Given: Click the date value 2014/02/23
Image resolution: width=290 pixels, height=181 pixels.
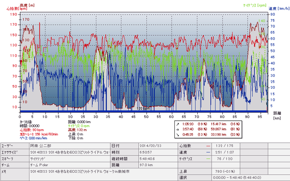Looking at the screenshot, I should (x=158, y=146).
